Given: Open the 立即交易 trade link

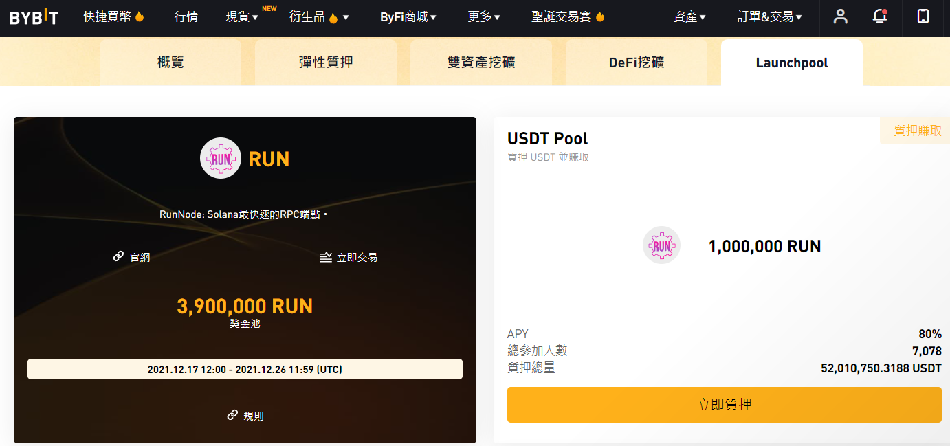Looking at the screenshot, I should (357, 257).
